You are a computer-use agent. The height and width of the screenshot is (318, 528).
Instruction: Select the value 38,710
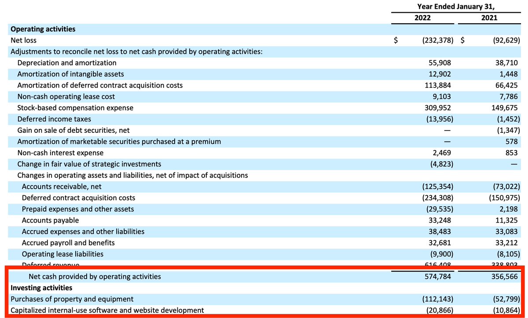(x=506, y=63)
